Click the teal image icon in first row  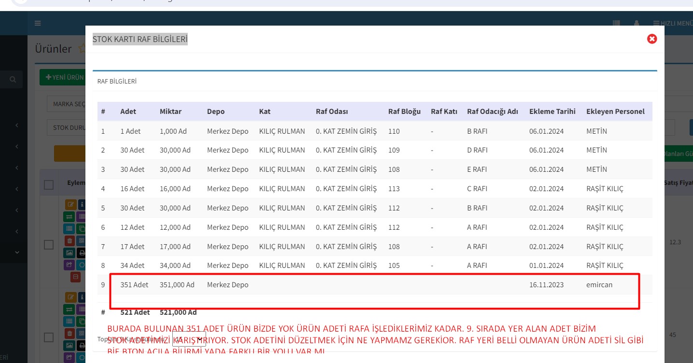click(70, 252)
